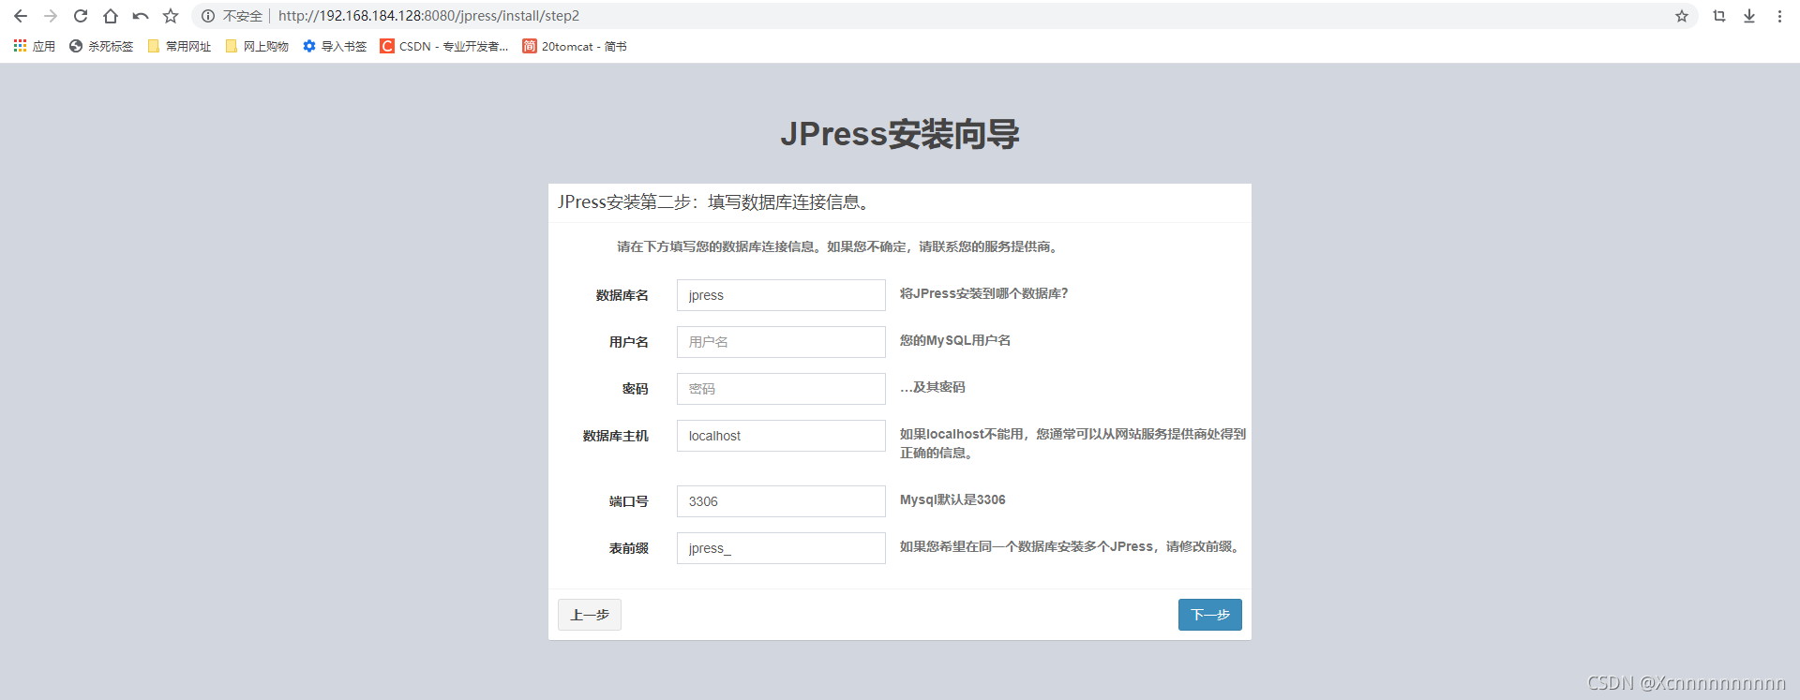Screen dimensions: 1800x700
Task: Open the 20tomcat 简书 bookmark
Action: tap(575, 46)
